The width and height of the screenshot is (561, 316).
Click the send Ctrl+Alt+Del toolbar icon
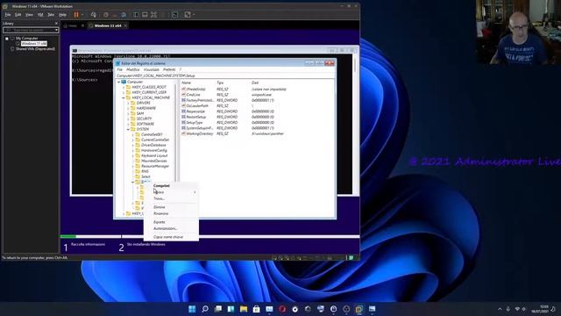[x=94, y=15]
